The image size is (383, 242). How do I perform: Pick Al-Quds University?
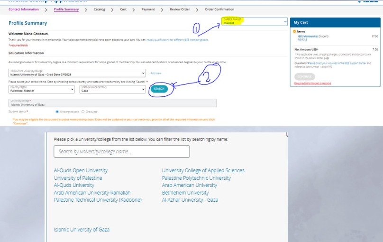[74, 185]
